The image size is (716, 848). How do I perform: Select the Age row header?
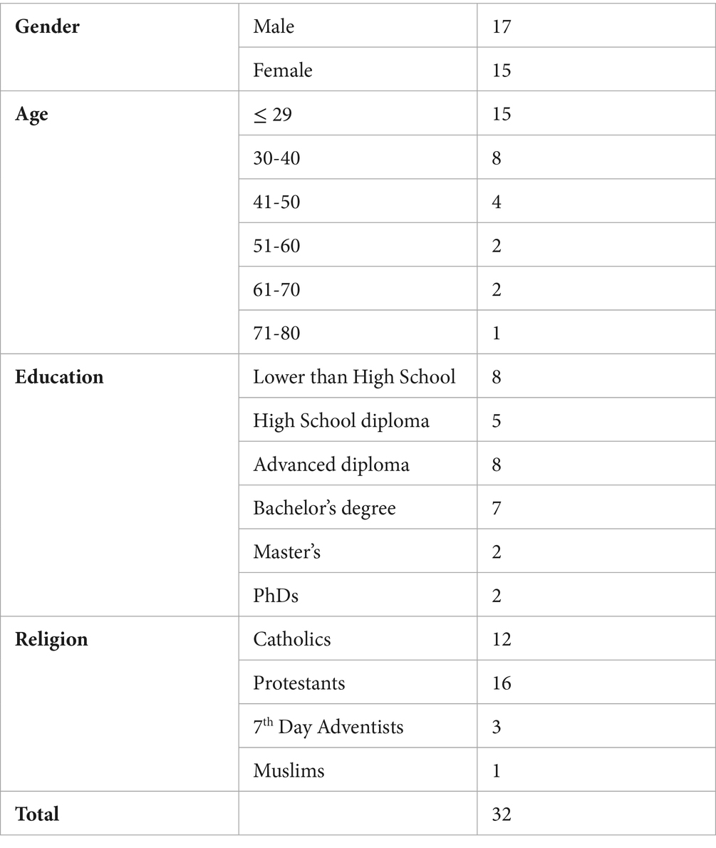click(32, 115)
